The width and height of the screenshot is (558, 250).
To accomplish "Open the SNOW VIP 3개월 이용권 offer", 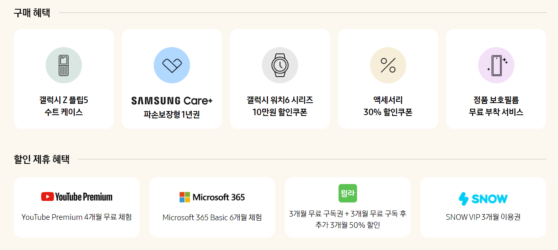I will click(483, 207).
